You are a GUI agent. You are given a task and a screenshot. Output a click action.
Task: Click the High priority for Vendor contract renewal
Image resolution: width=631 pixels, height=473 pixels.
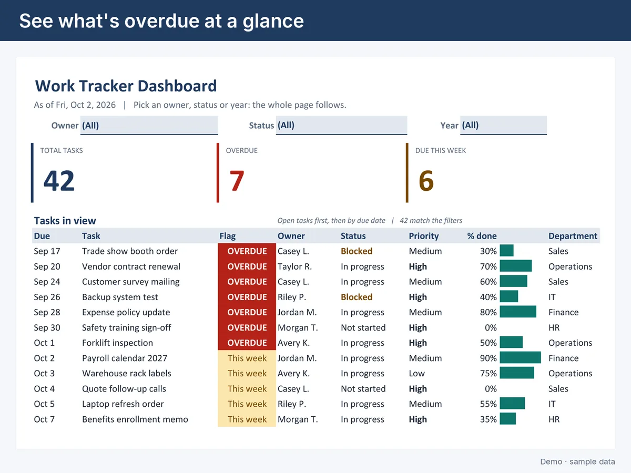pyautogui.click(x=418, y=266)
